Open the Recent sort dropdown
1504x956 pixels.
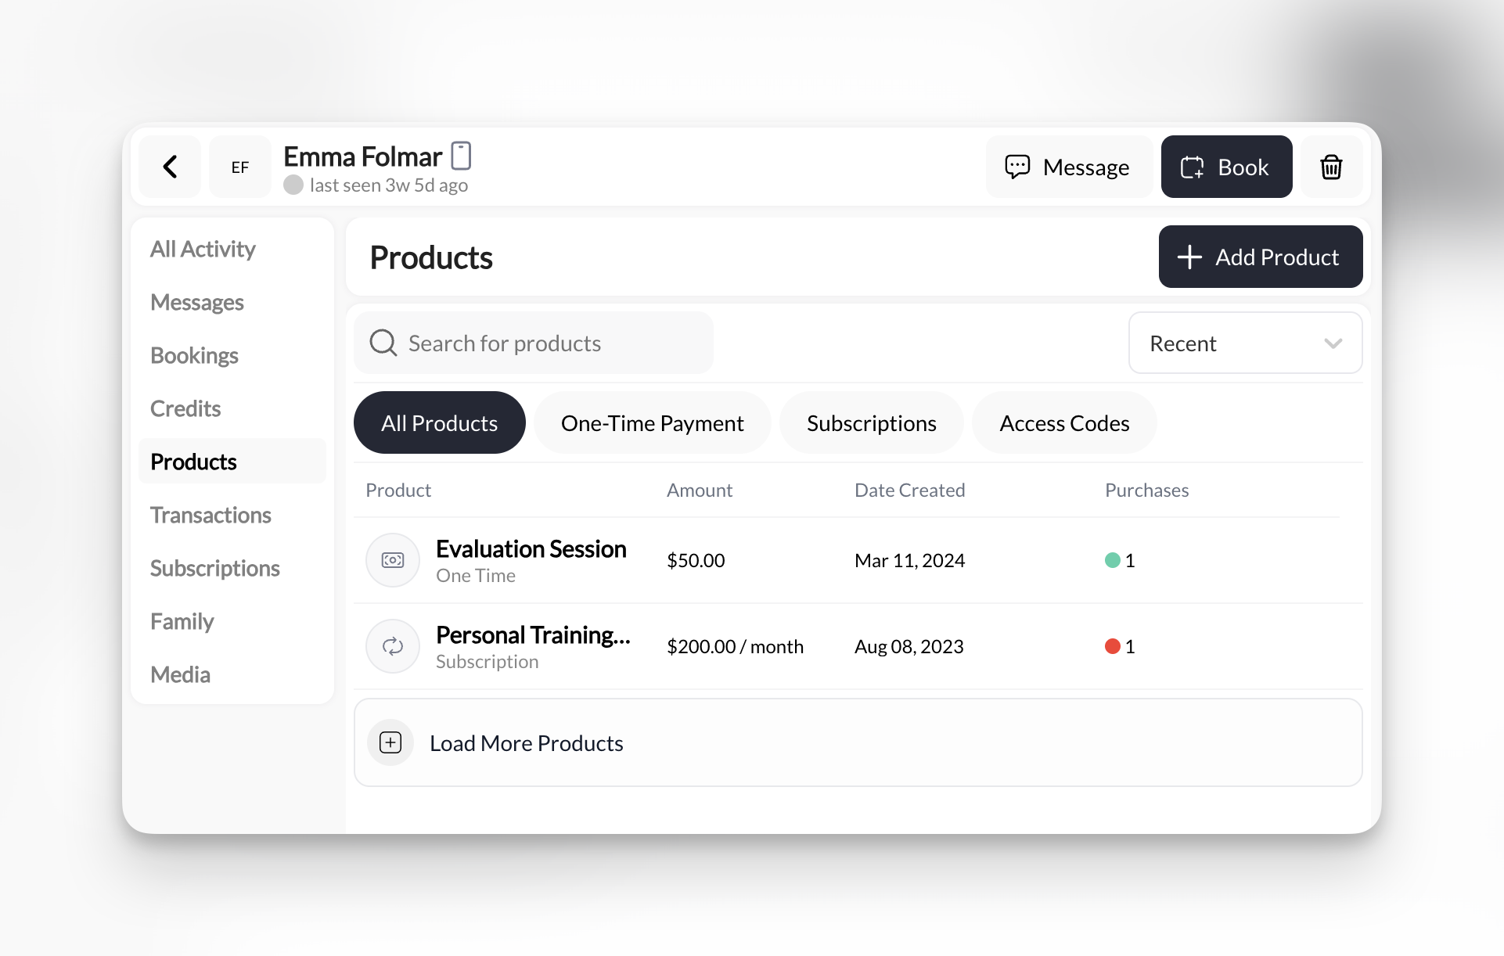tap(1244, 343)
